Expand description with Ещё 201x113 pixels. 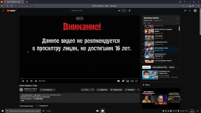click(x=23, y=101)
